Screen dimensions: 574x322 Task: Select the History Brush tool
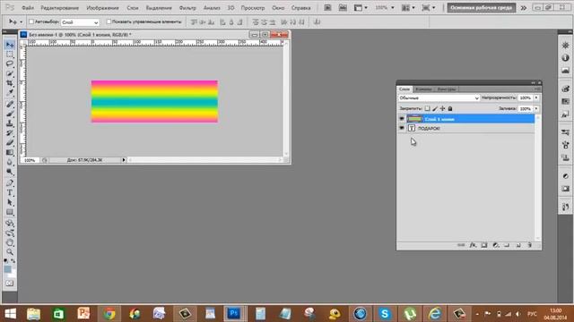click(x=10, y=133)
